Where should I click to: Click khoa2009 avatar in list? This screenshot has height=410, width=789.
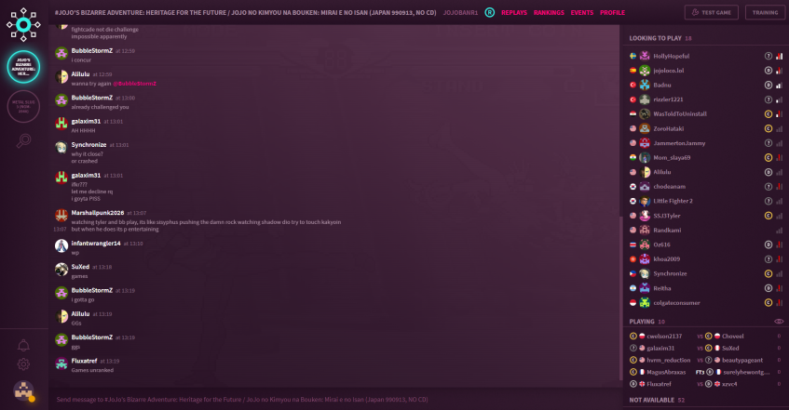tap(645, 259)
